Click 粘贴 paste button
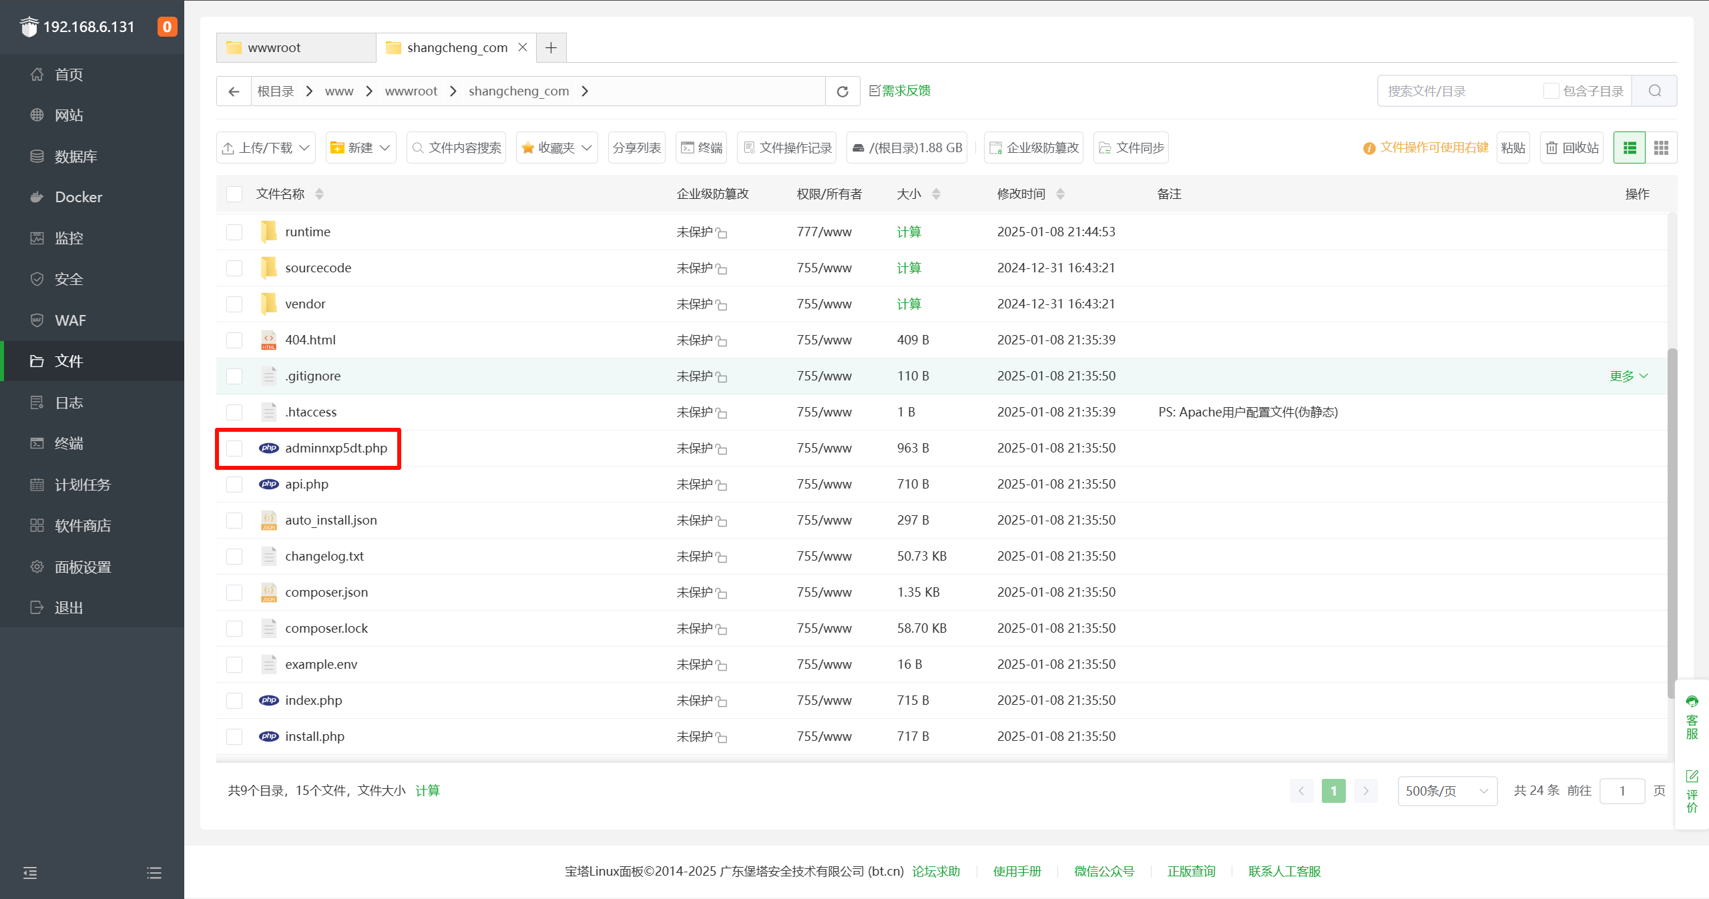Image resolution: width=1709 pixels, height=899 pixels. pos(1513,147)
